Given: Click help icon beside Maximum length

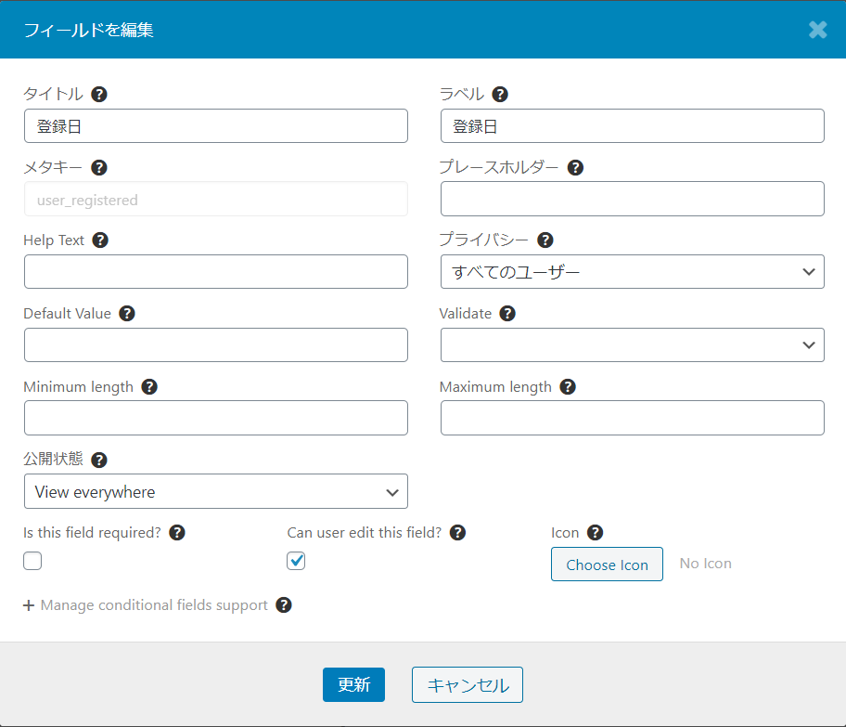Looking at the screenshot, I should [568, 387].
